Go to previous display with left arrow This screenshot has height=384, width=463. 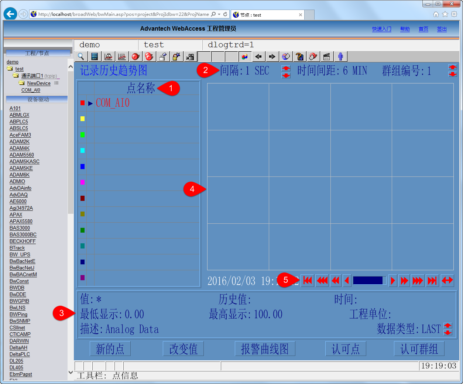click(x=258, y=56)
